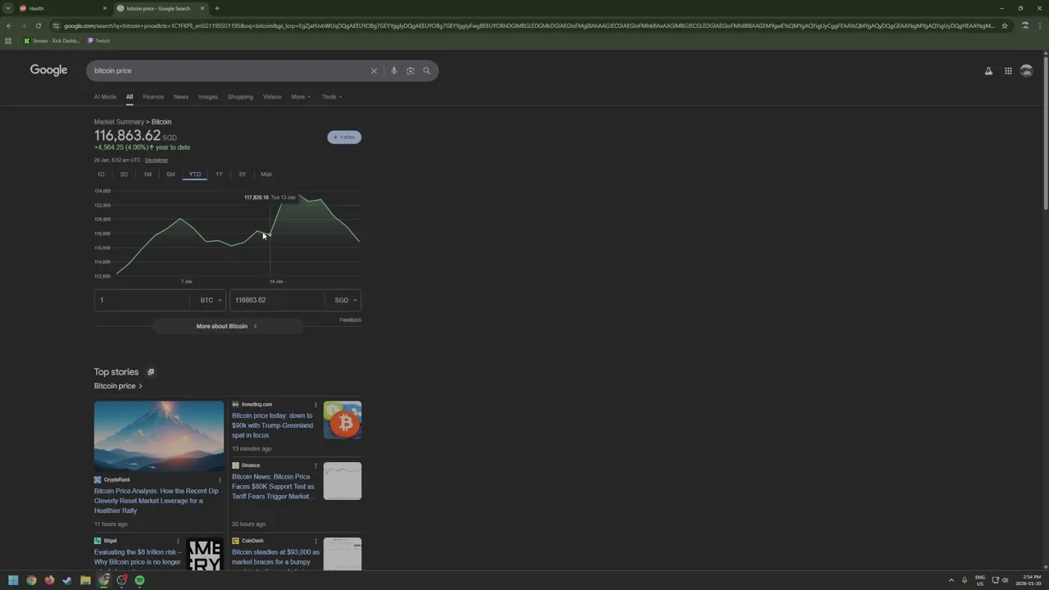This screenshot has height=590, width=1049.
Task: Open CryptoRank Bitcoin Price Analysis article
Action: pos(157,501)
